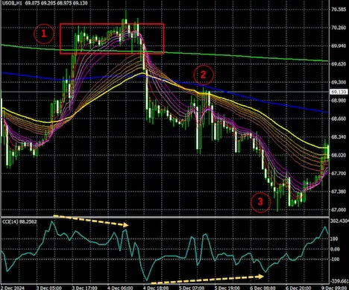The width and height of the screenshot is (349, 290).
Task: Click the current price tag 69.130
Action: (x=339, y=92)
